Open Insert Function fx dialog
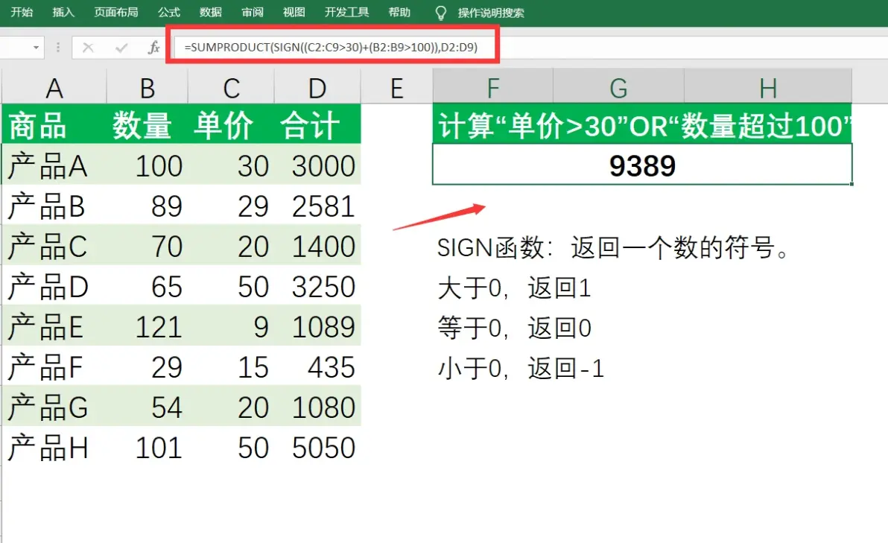The image size is (888, 543). (x=153, y=48)
